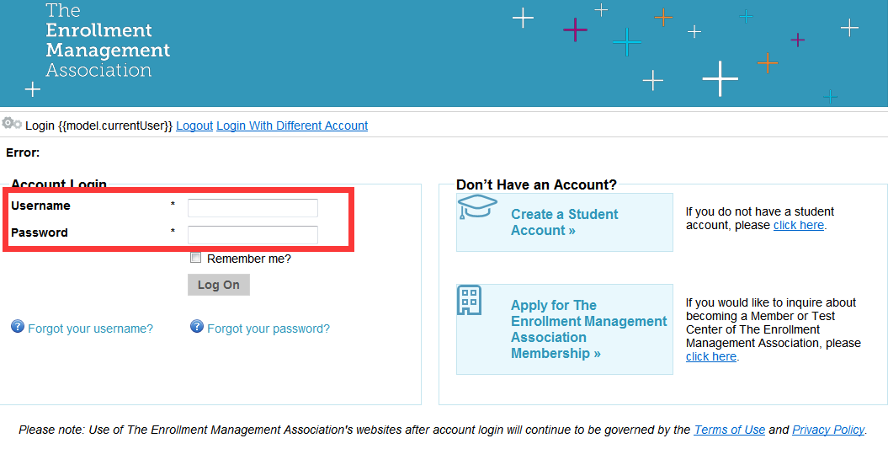Focus the Password input box

click(253, 235)
